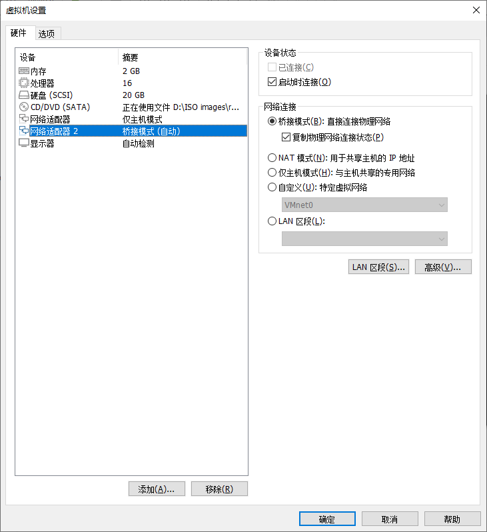
Task: Click the 添加(A)... add device button
Action: point(157,489)
